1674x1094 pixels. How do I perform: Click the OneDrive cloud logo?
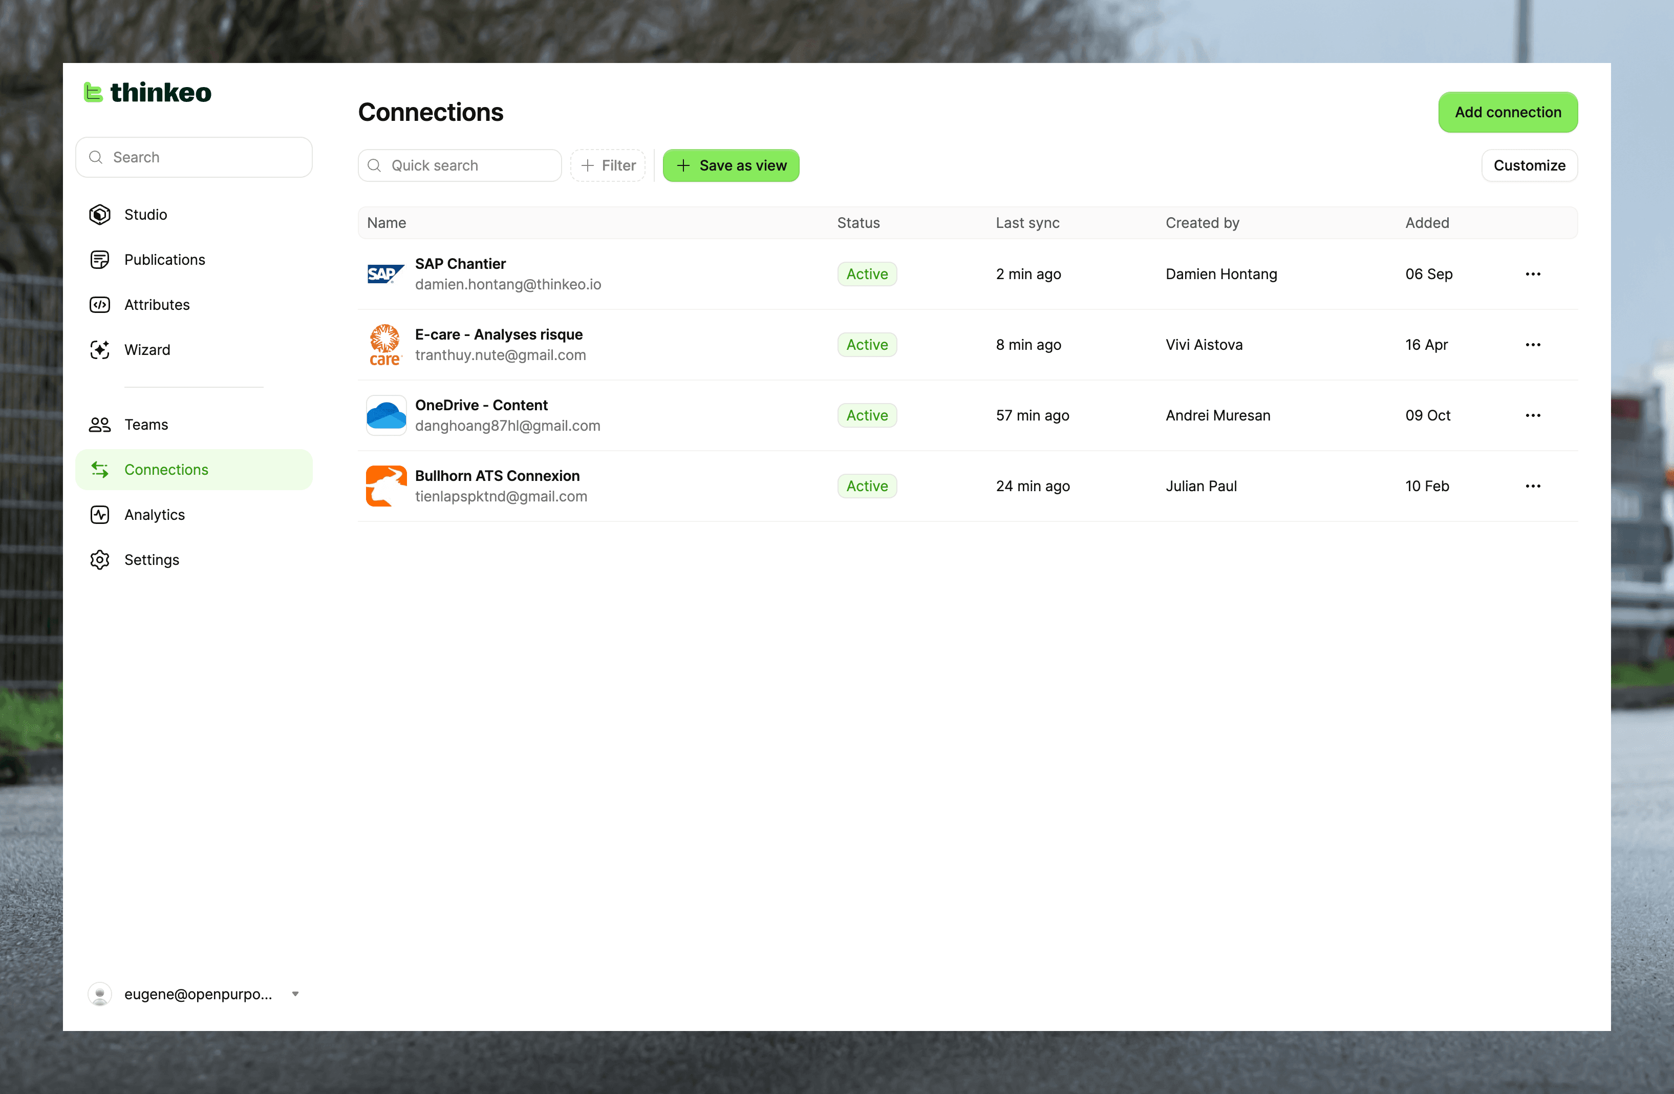click(385, 415)
